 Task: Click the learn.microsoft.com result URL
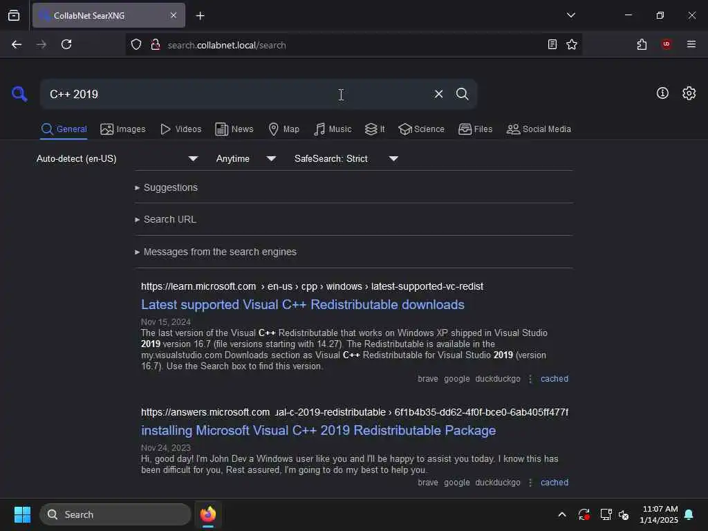pyautogui.click(x=312, y=286)
